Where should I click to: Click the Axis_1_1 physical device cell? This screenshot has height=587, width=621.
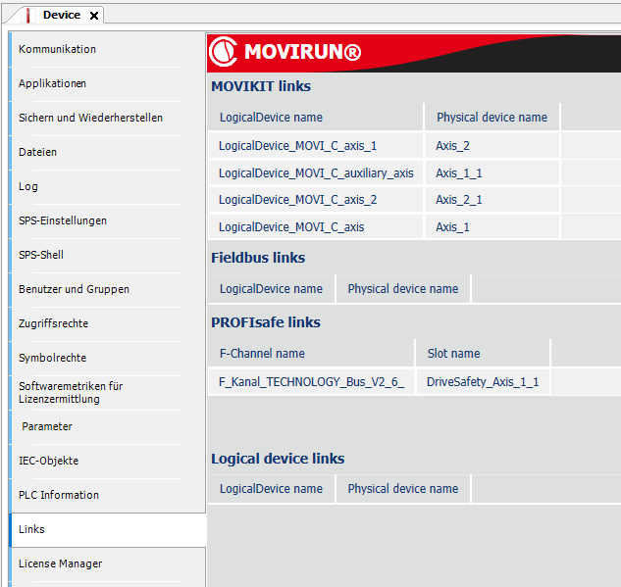492,173
